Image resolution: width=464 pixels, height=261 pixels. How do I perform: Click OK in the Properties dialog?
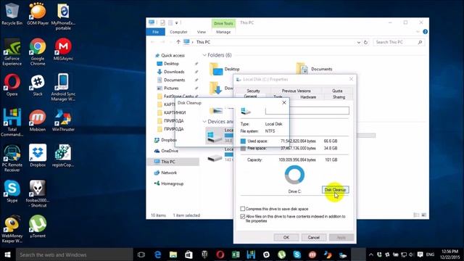point(286,237)
